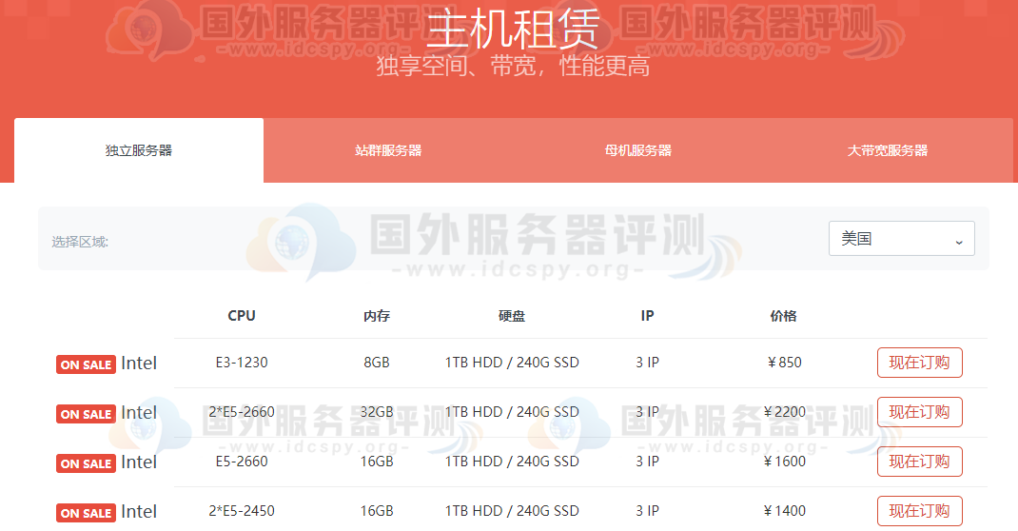
Task: Expand the 美国 region dropdown
Action: pyautogui.click(x=901, y=239)
